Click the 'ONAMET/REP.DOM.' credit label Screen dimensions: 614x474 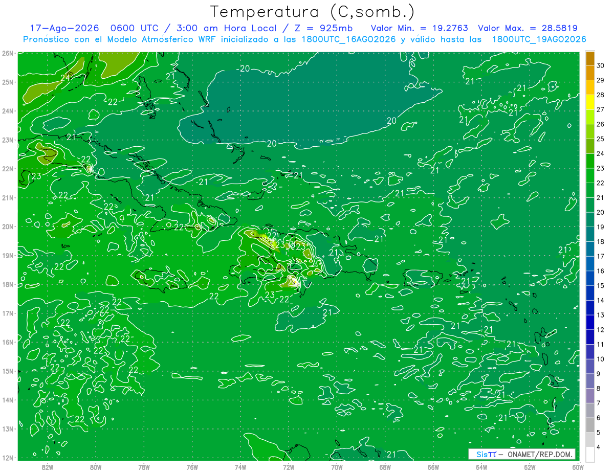[539, 454]
